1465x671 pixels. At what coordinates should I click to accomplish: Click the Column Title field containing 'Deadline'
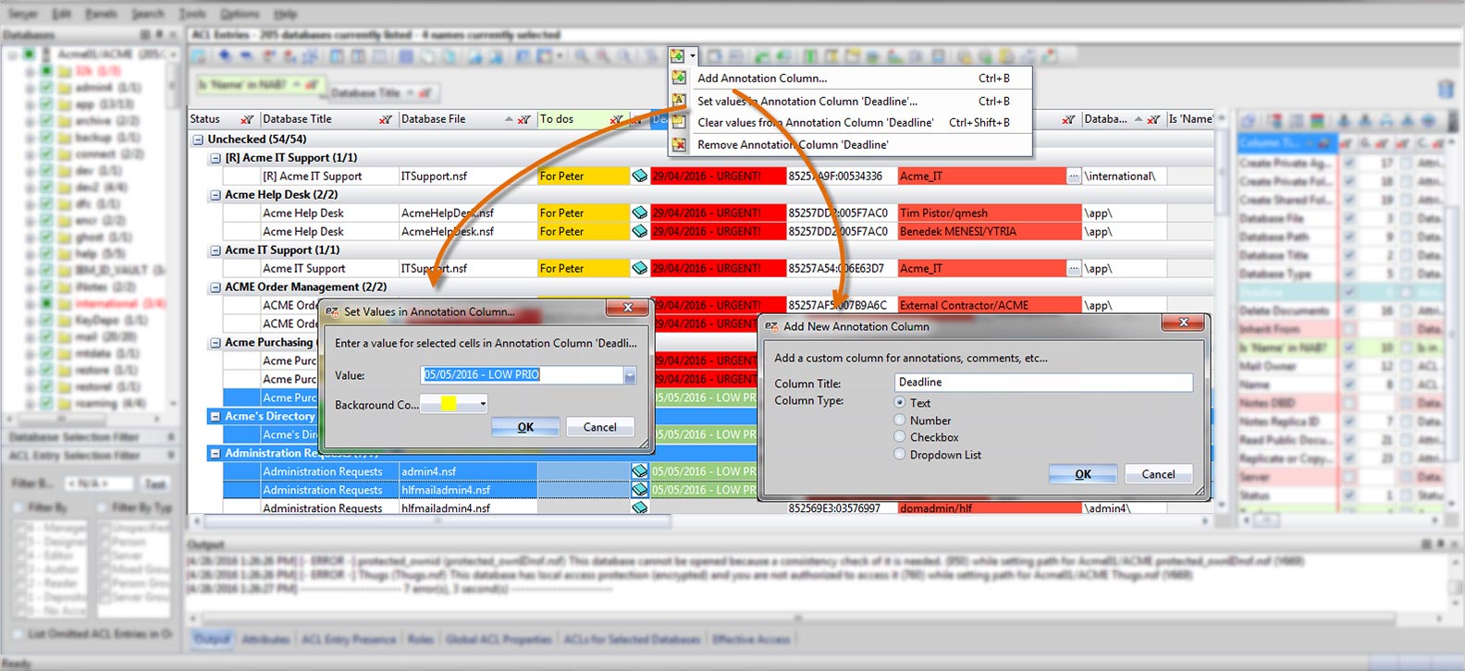click(1043, 382)
